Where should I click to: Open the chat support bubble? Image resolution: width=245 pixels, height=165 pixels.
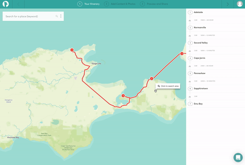(x=238, y=157)
